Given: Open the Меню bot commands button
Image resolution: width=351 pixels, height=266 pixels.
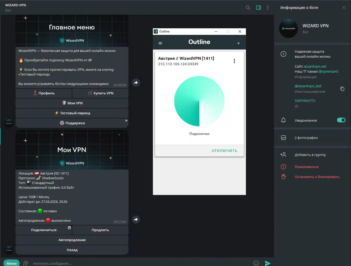Looking at the screenshot, I should click(x=12, y=263).
